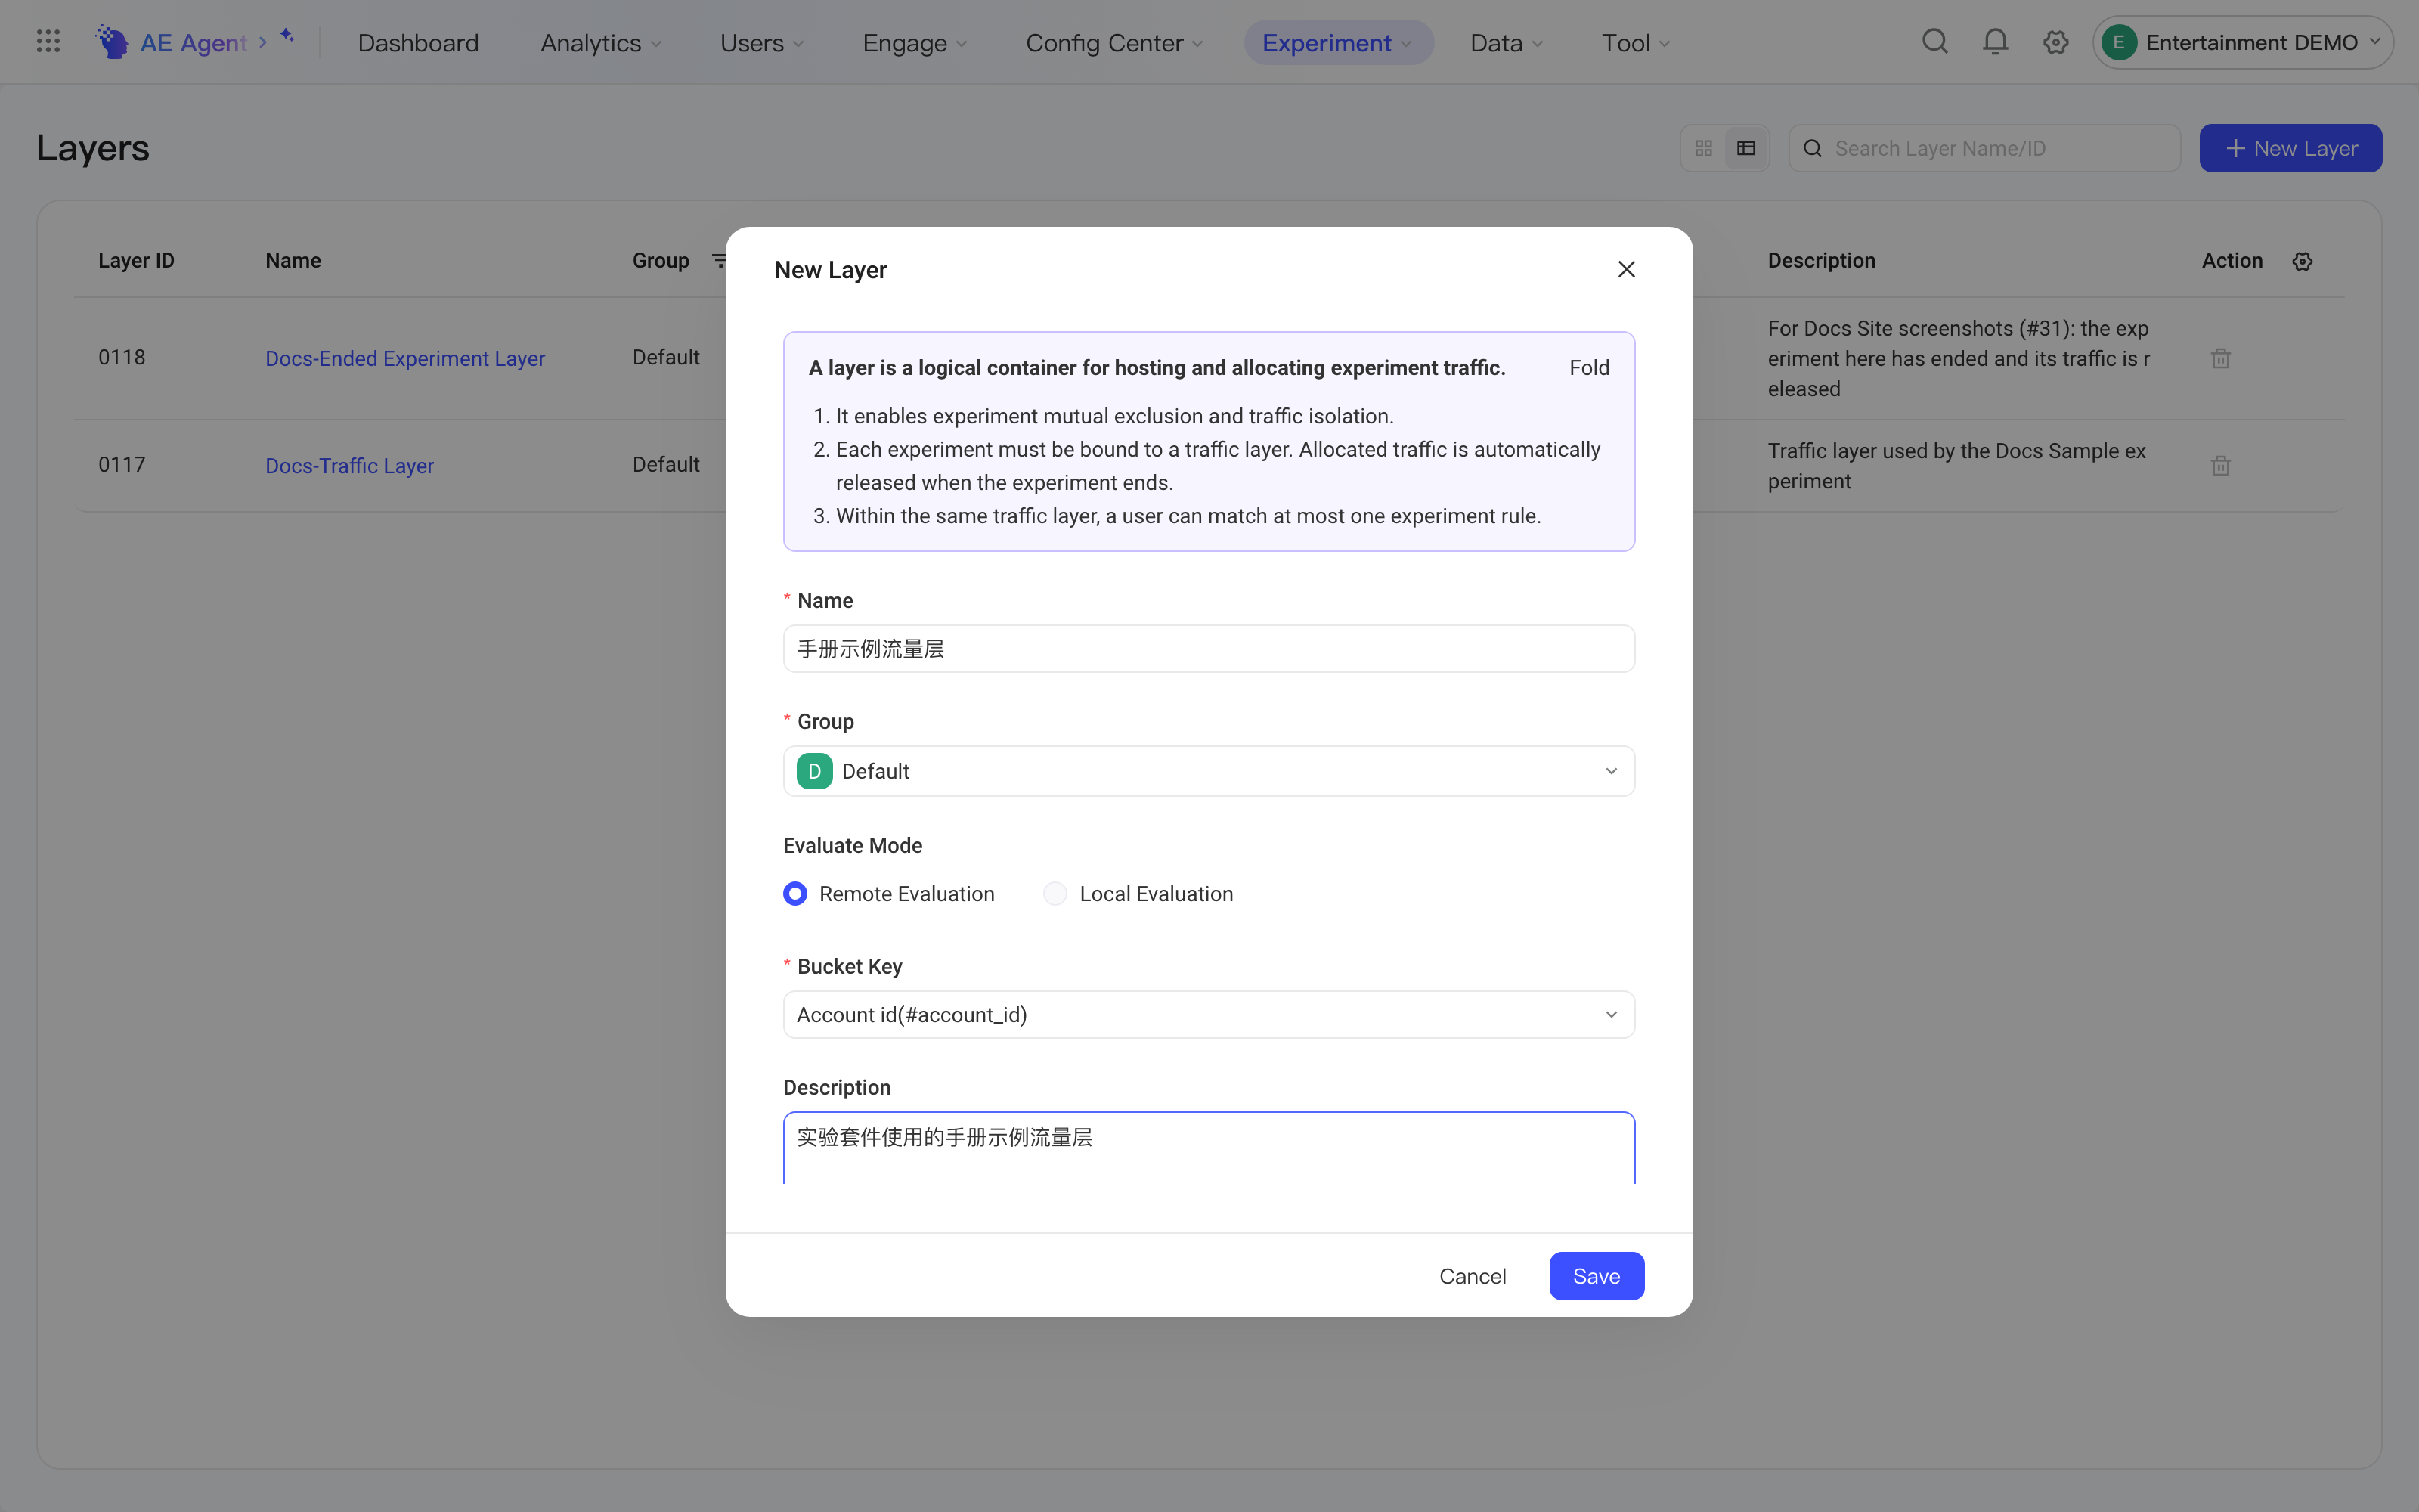This screenshot has height=1512, width=2419.
Task: Open Docs-Traffic Layer link
Action: click(348, 465)
